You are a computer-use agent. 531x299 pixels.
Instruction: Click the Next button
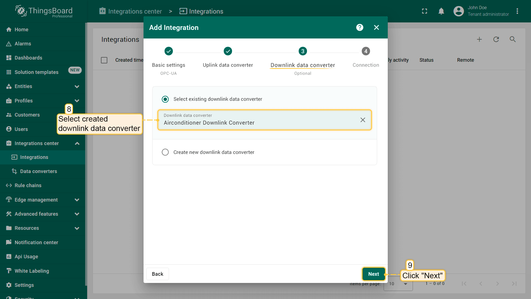tap(373, 274)
